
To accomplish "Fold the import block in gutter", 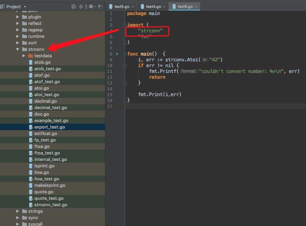I will tap(125, 25).
